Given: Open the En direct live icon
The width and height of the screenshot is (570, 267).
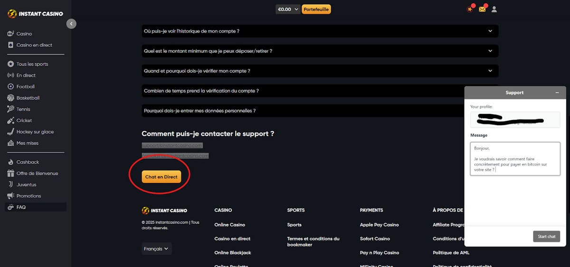Looking at the screenshot, I should click(11, 75).
